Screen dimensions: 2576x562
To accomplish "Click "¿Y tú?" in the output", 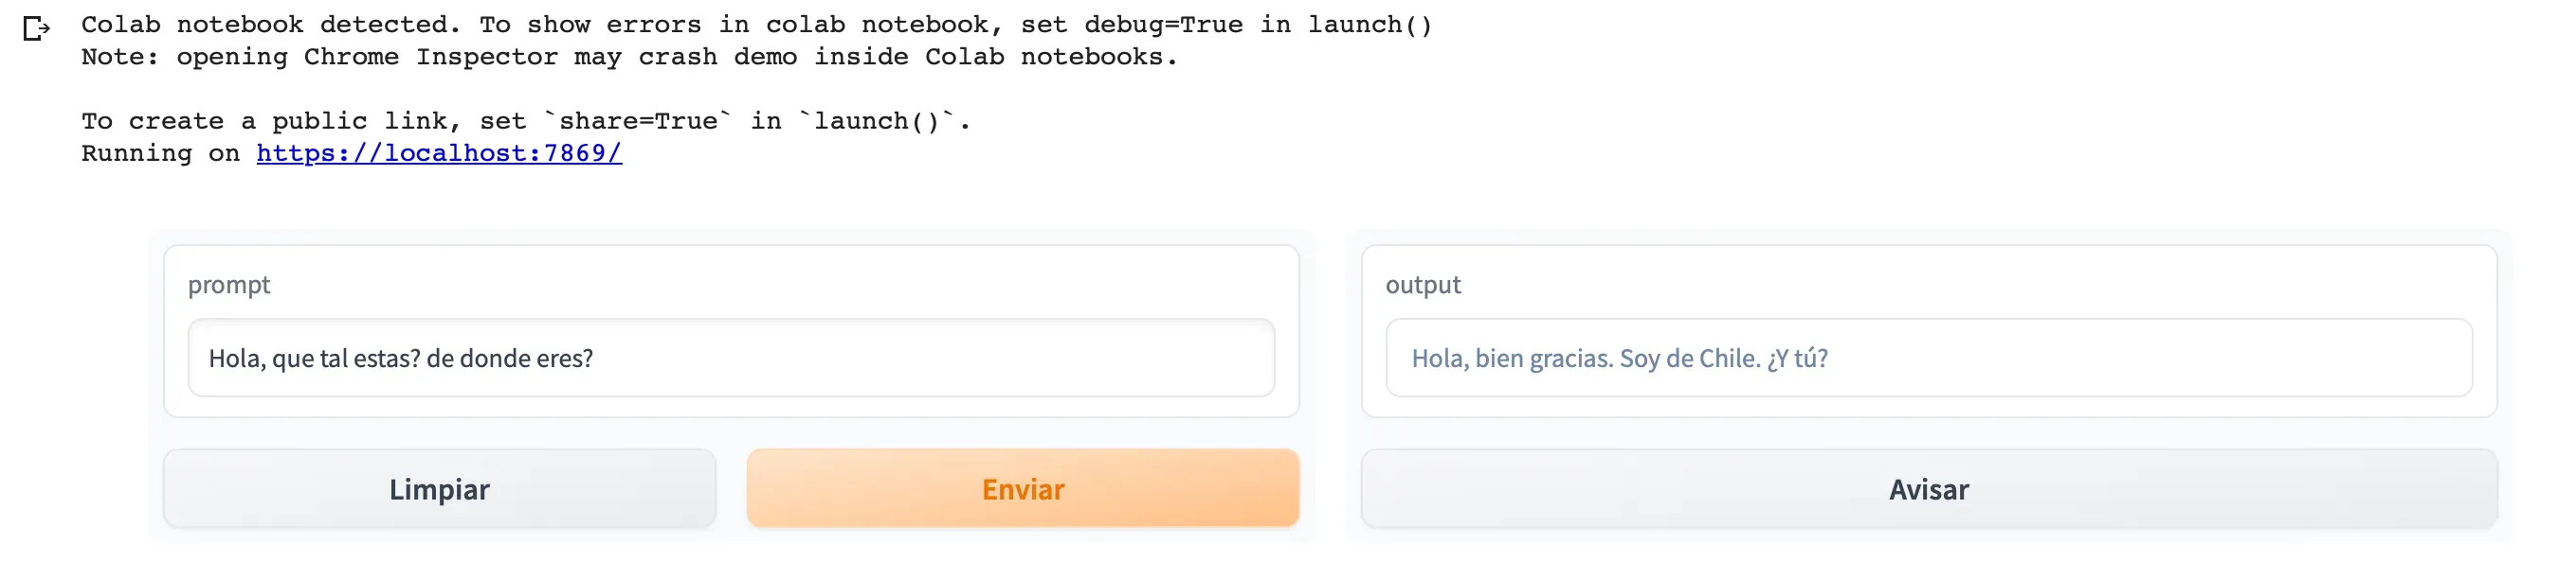I will click(1797, 359).
